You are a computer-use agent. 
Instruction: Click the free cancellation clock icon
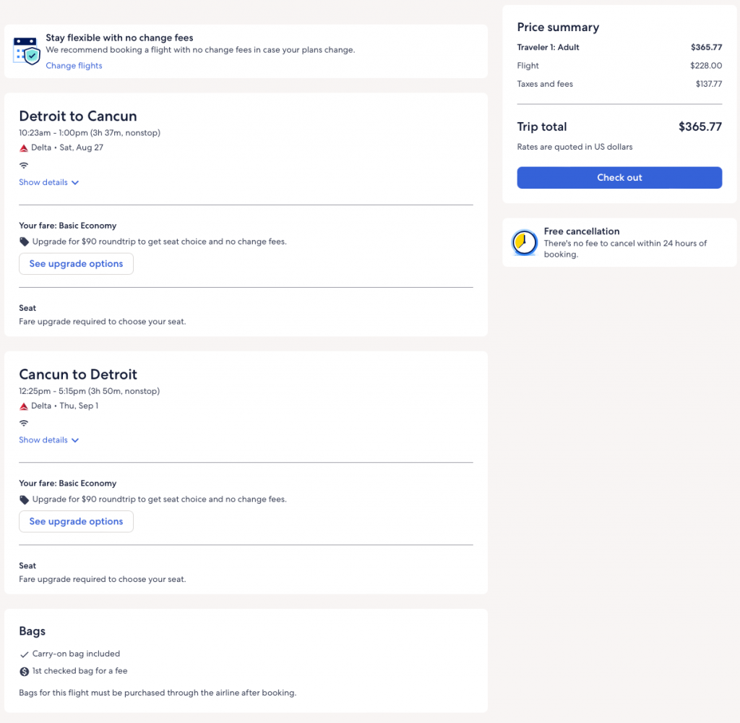(x=524, y=243)
